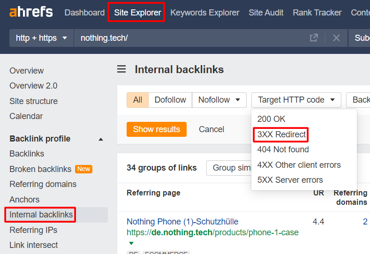
Task: Open Referring domains report
Action: 43,184
